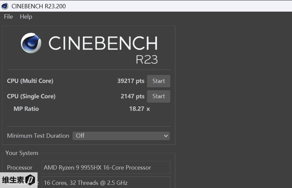Click the 18.27 x ratio value

[139, 109]
